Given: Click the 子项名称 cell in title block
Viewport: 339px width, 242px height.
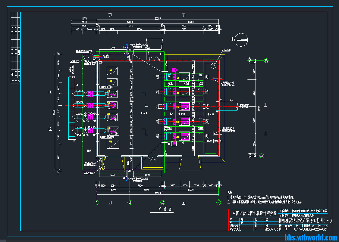Looking at the screenshot, I should pos(284,216).
